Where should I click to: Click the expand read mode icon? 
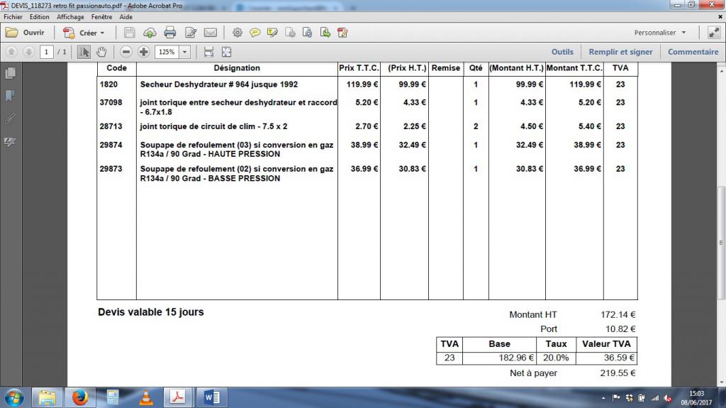click(x=714, y=33)
